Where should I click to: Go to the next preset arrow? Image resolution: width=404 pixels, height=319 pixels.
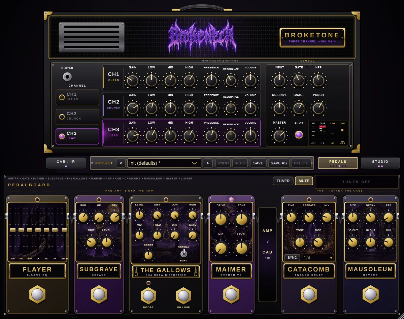tap(208, 163)
